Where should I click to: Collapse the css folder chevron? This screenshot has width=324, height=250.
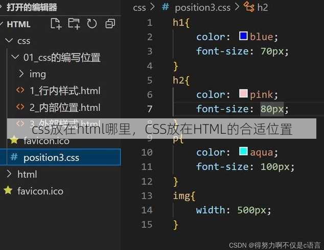tap(9, 40)
